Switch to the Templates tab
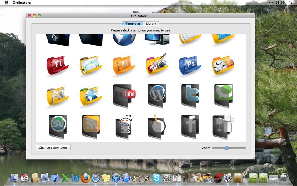 (x=133, y=23)
